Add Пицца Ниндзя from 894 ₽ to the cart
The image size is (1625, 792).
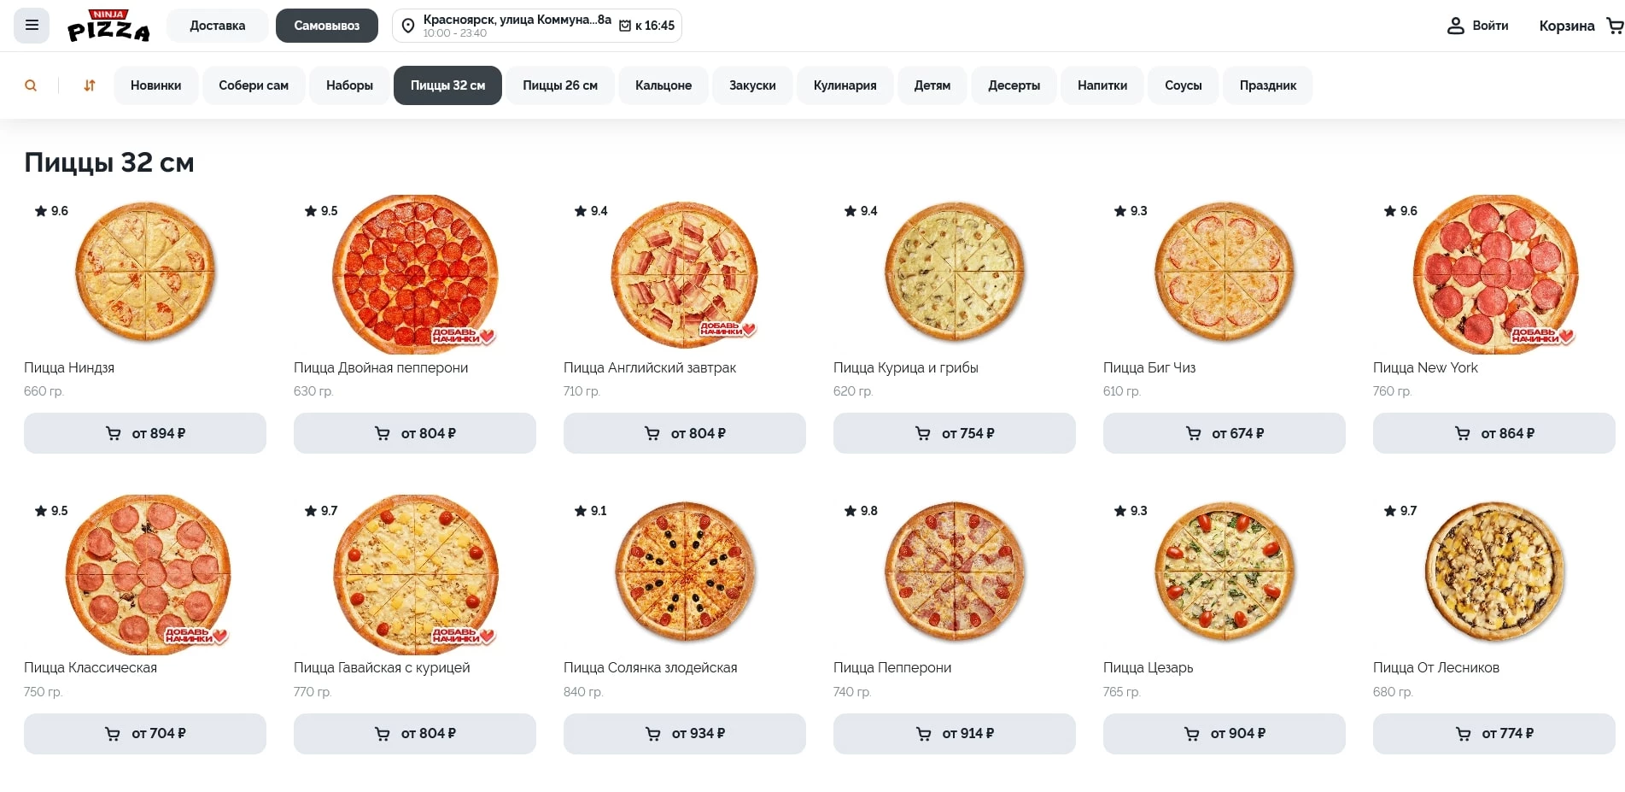(x=145, y=433)
